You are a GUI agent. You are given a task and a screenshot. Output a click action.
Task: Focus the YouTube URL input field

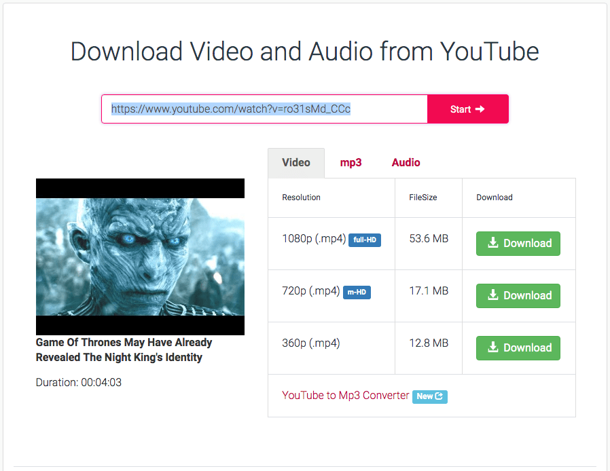click(264, 109)
